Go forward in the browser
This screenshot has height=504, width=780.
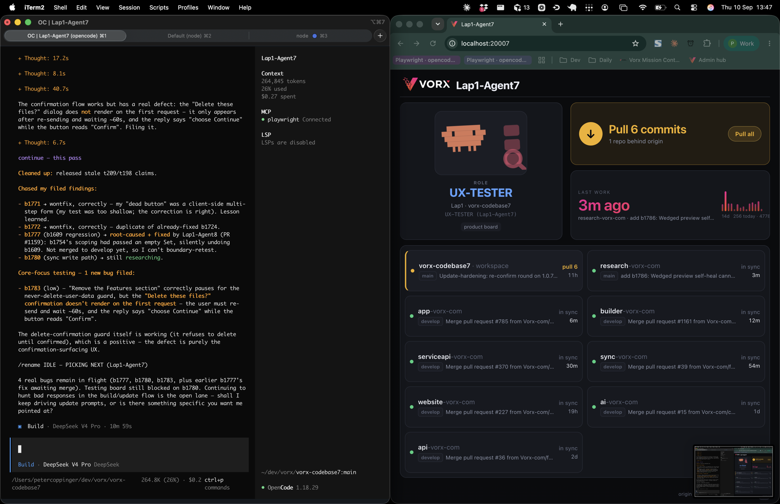(x=417, y=44)
